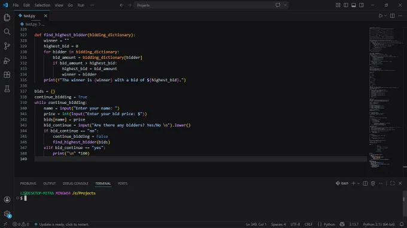The height and width of the screenshot is (228, 407).
Task: Open the Run menu
Action: (x=81, y=5)
